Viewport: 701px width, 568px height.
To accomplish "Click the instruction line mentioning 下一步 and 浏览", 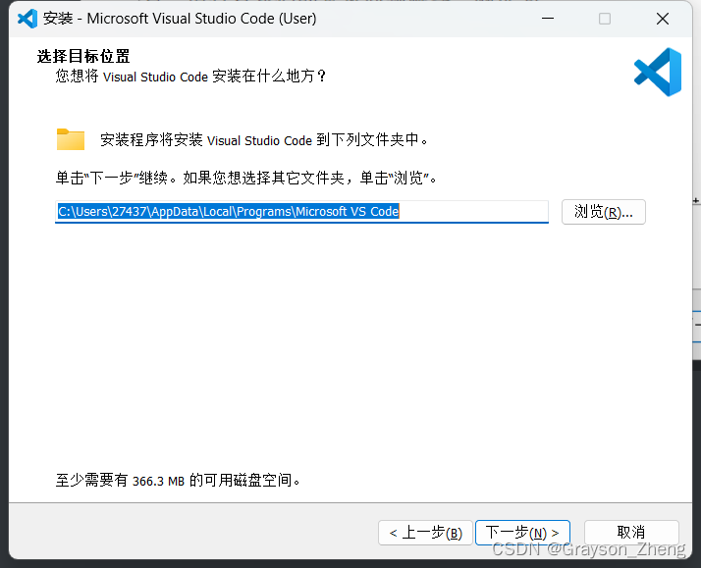I will click(245, 179).
